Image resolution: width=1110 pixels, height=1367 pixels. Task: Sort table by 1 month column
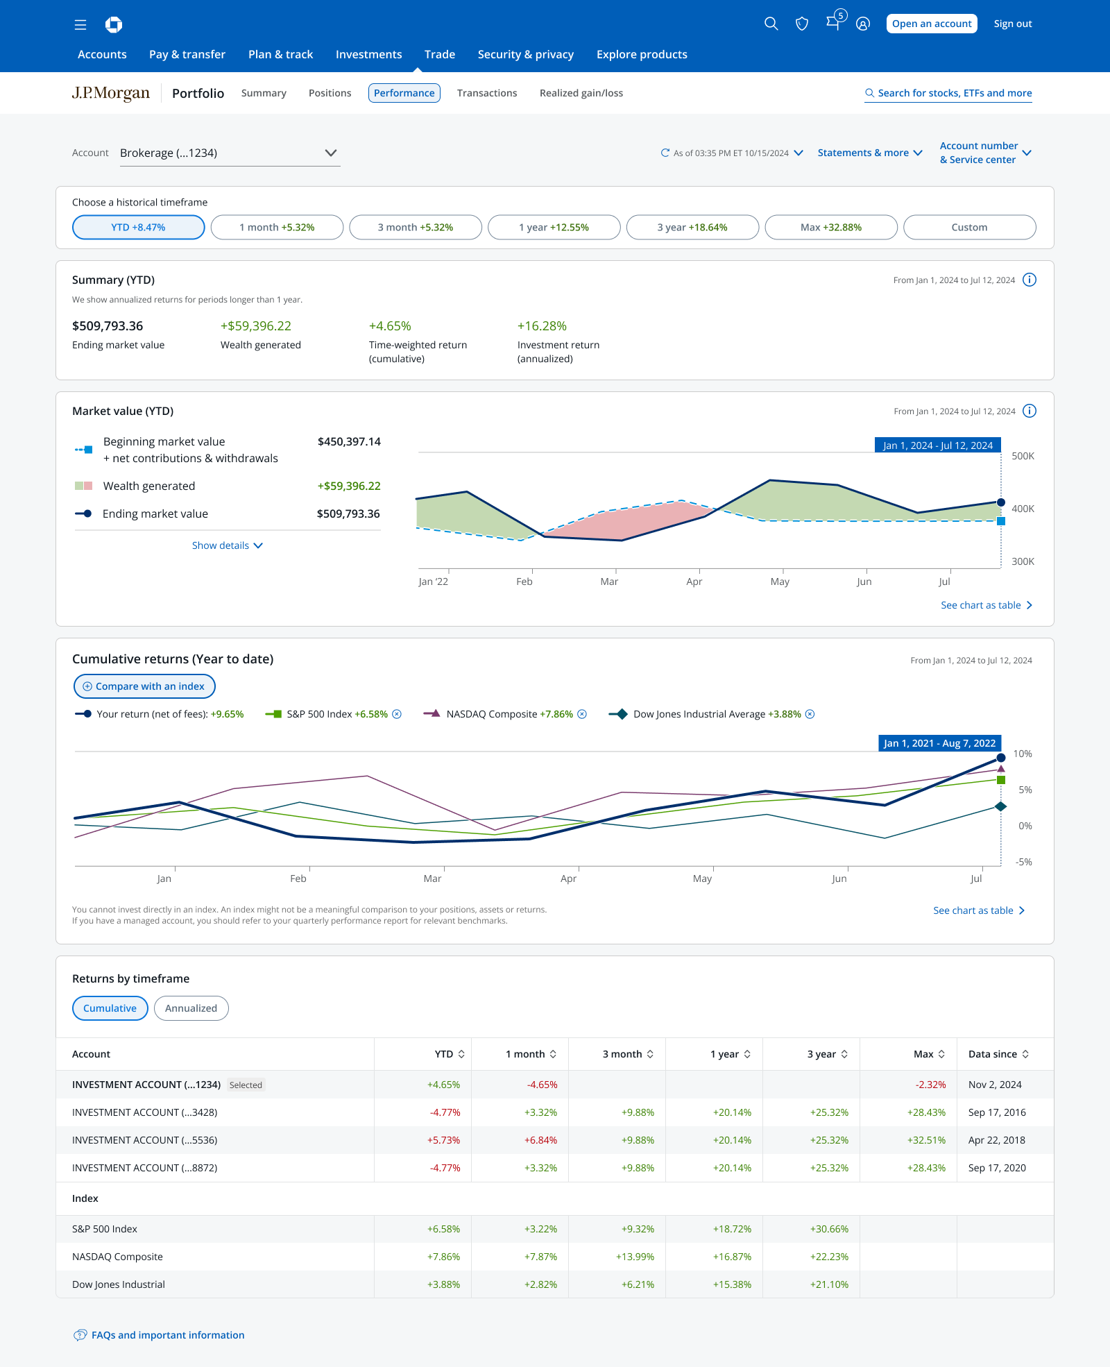[553, 1054]
